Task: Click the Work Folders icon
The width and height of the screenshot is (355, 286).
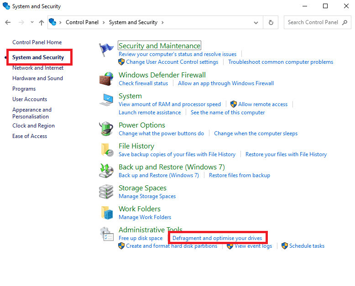Action: coord(107,213)
